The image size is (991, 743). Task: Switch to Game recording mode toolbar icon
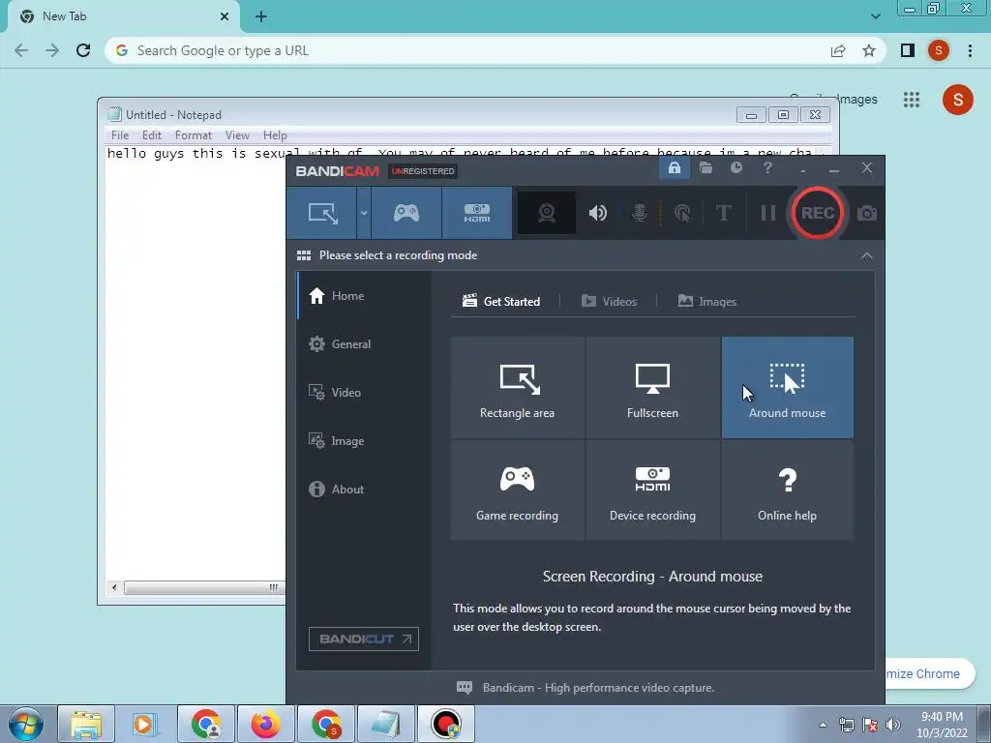tap(405, 213)
